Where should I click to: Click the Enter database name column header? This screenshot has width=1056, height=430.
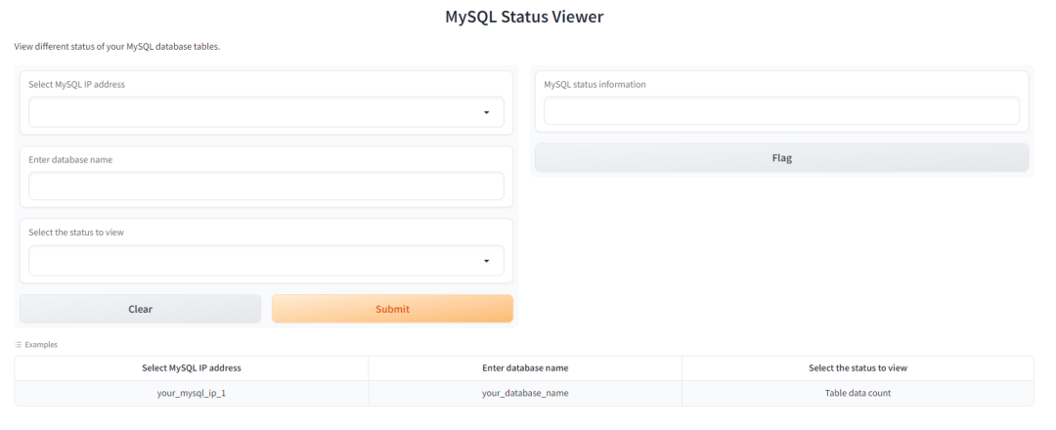[525, 368]
